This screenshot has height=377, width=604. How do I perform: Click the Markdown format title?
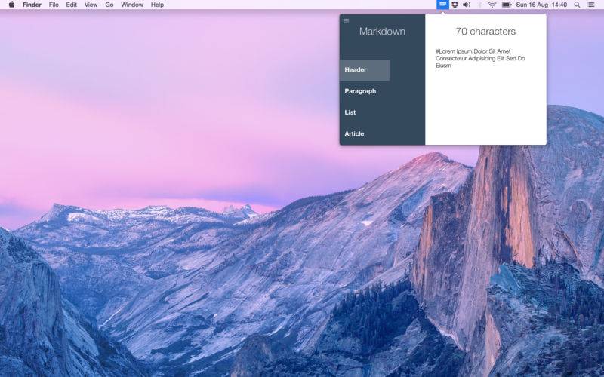point(382,32)
